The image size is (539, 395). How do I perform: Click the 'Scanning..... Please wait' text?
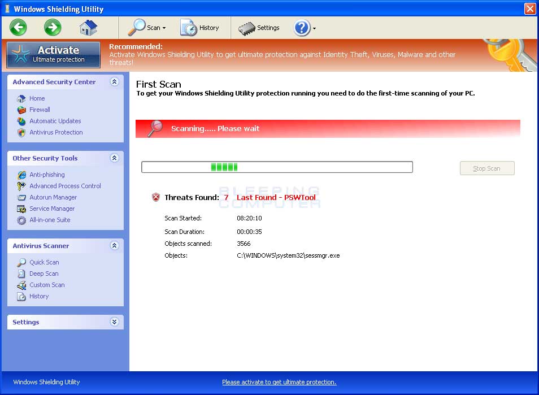pyautogui.click(x=215, y=129)
